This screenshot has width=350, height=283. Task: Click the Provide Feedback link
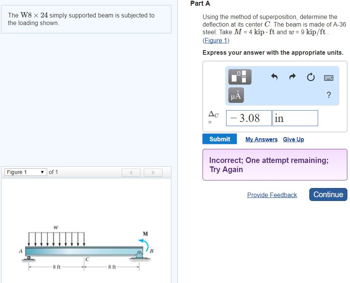[272, 195]
